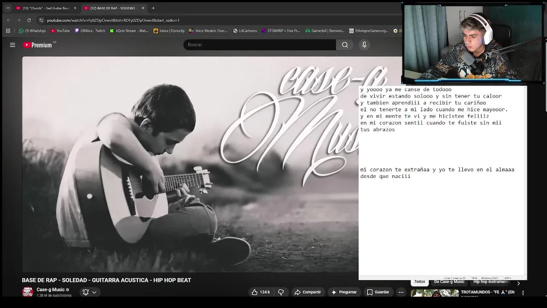Click the line "el no tenerte a mi lado"
Viewport: 547px width, 308px height.
click(434, 110)
